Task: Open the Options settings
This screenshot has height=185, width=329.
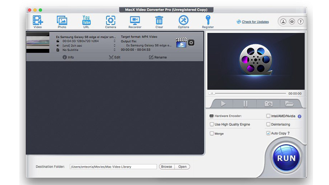Action: point(183,22)
